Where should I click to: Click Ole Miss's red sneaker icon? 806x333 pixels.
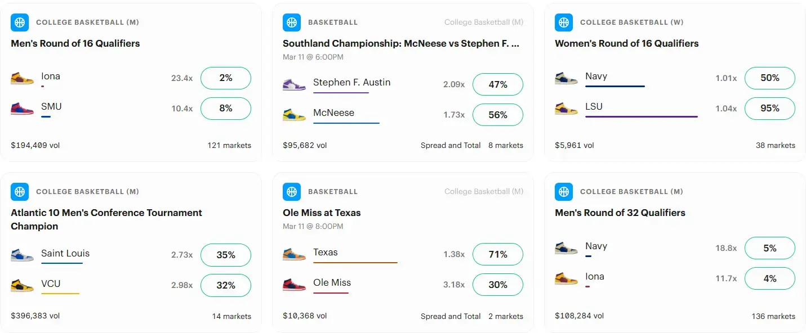(293, 285)
